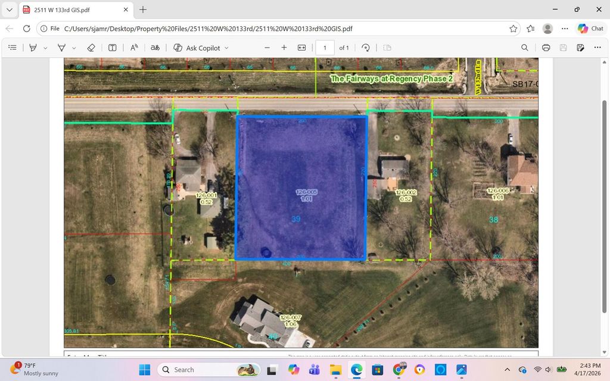Toggle two-page layout view
This screenshot has width=610, height=381.
(387, 48)
